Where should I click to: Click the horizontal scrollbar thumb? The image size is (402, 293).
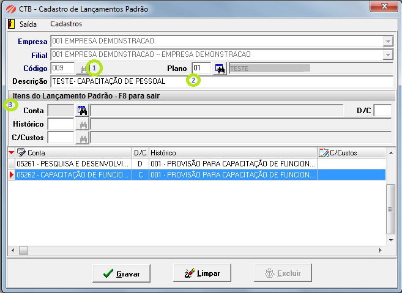click(x=23, y=250)
